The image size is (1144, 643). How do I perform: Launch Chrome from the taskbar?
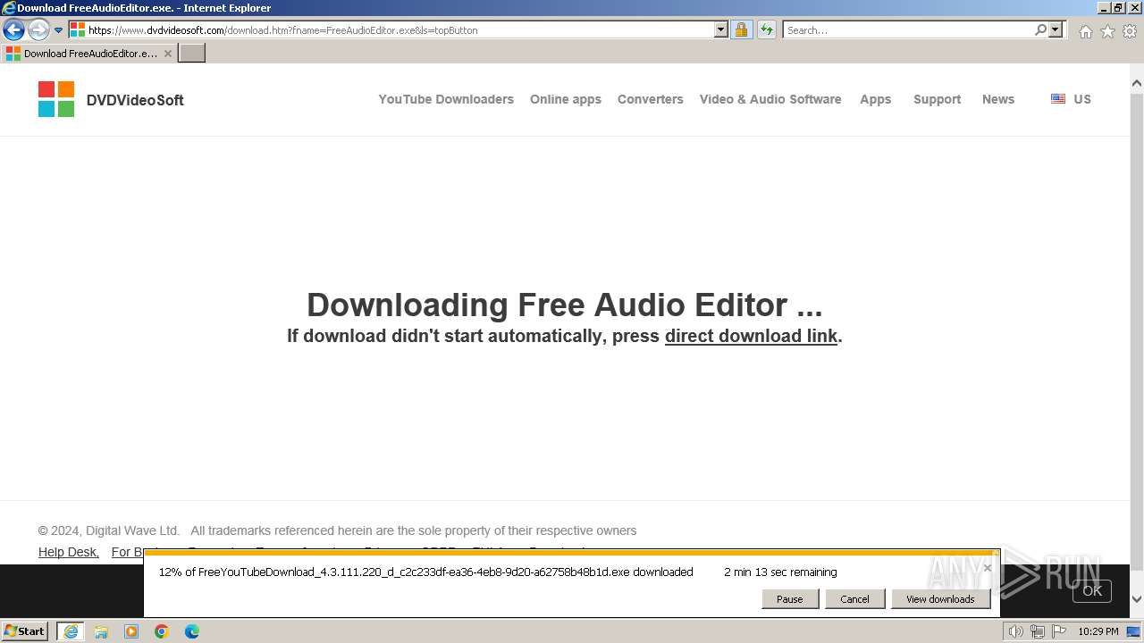pyautogui.click(x=162, y=631)
